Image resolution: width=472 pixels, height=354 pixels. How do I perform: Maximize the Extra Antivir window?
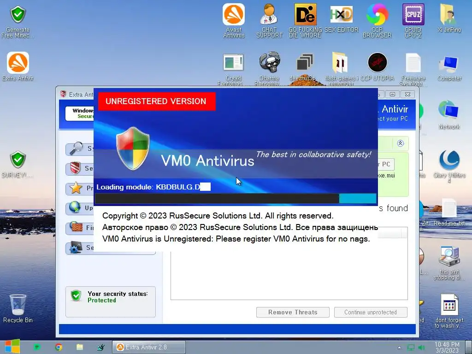(x=392, y=94)
